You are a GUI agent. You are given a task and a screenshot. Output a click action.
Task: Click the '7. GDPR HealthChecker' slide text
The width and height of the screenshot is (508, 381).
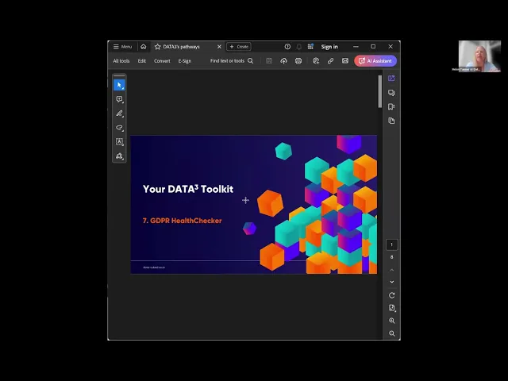pos(182,221)
